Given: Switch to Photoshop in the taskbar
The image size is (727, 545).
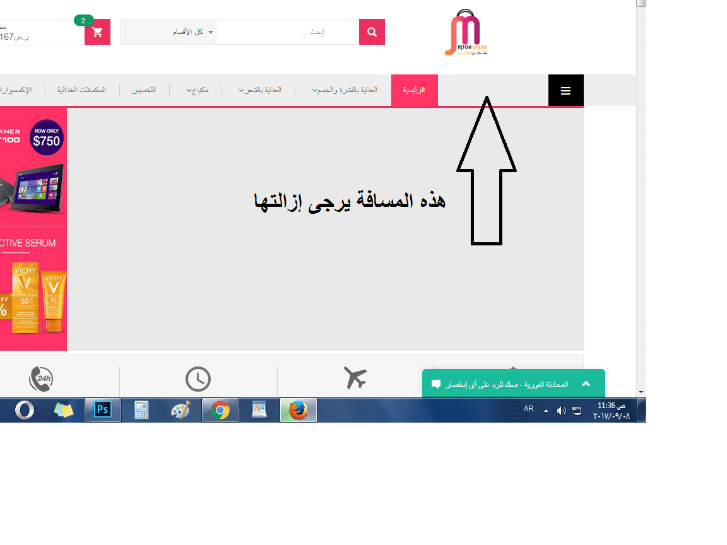Looking at the screenshot, I should tap(103, 409).
